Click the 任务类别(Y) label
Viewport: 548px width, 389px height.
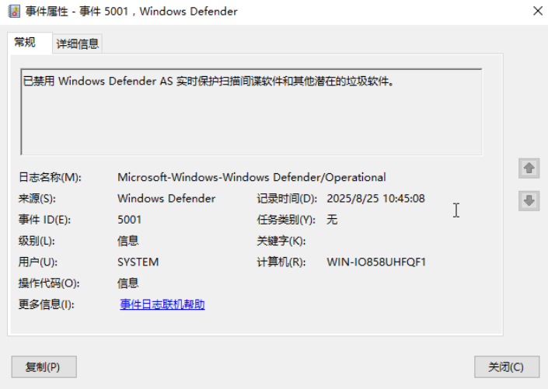point(286,220)
